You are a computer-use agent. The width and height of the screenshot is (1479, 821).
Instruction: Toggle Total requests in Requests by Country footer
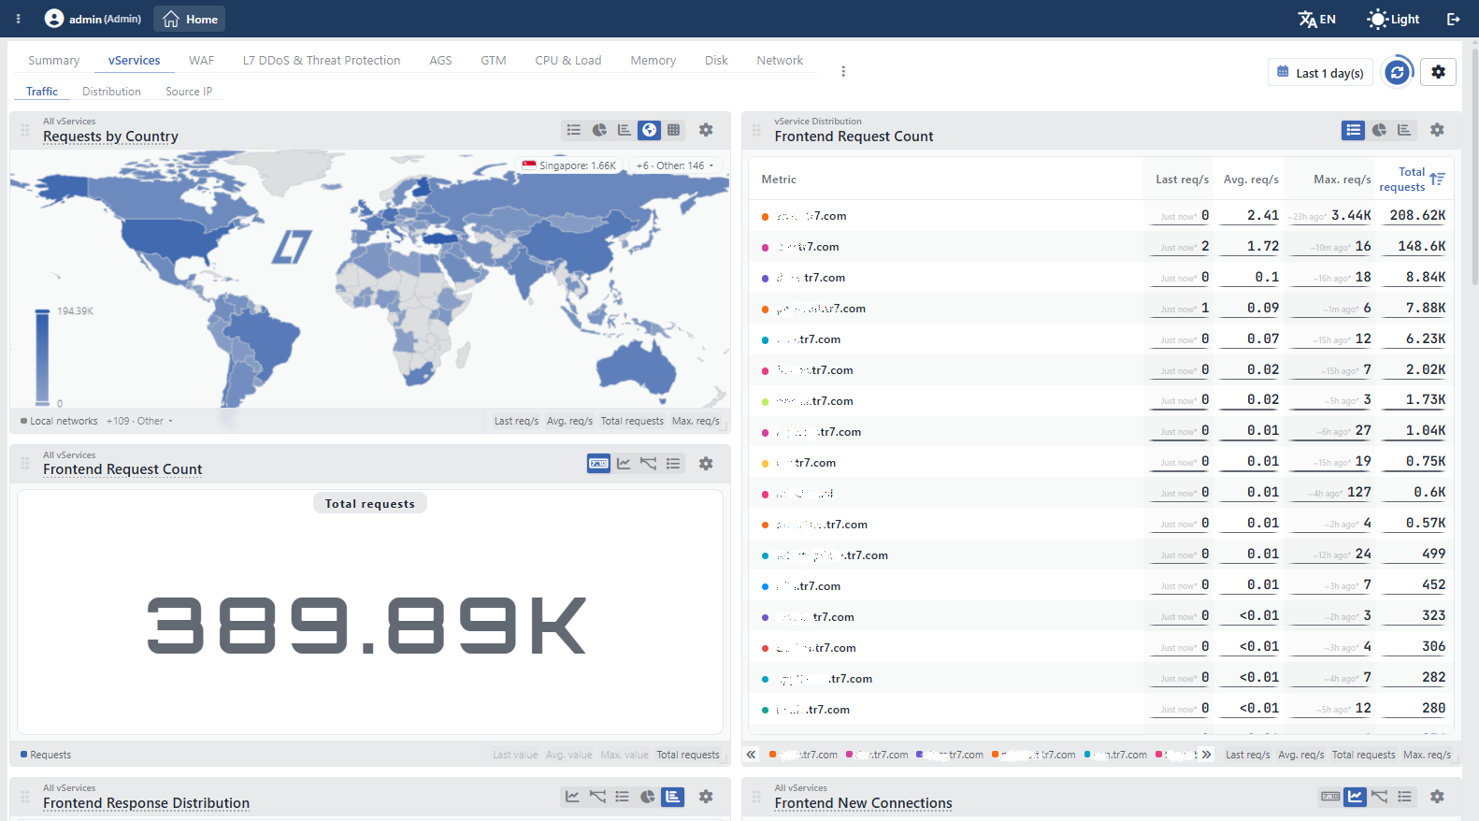(x=632, y=421)
